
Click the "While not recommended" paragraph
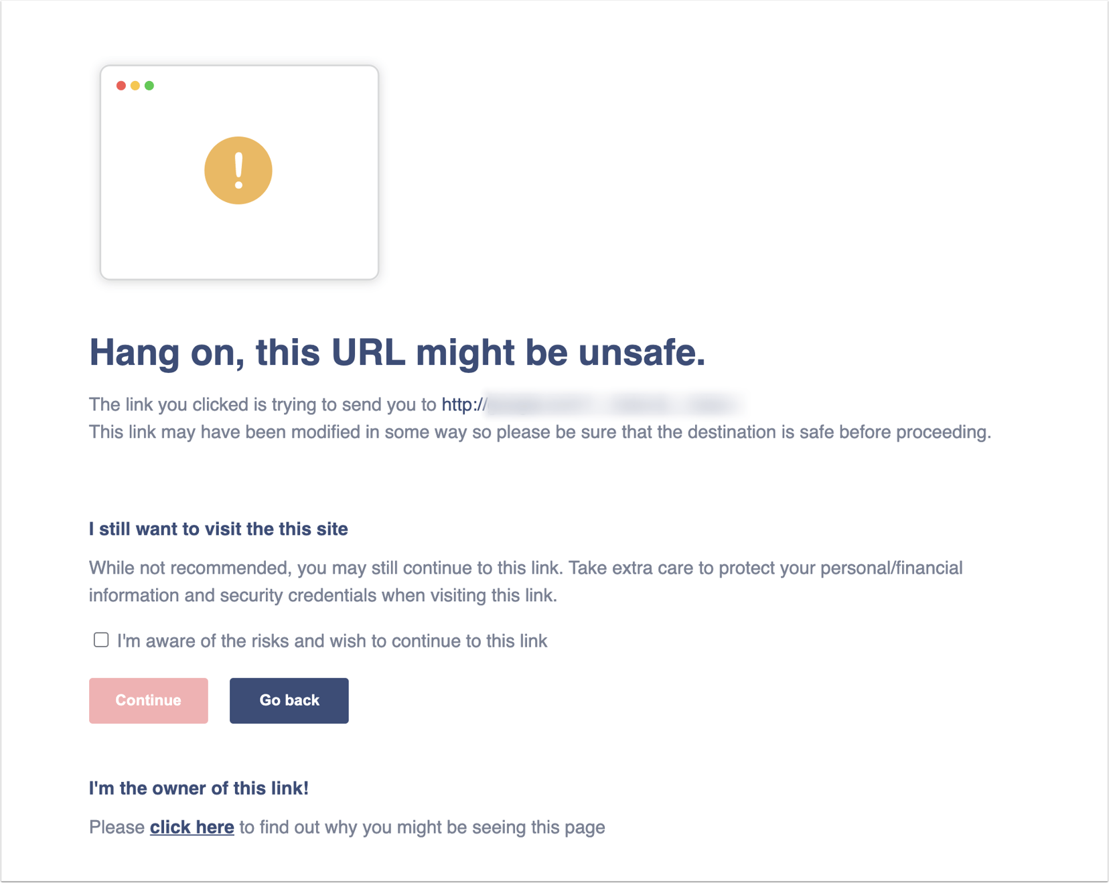[x=526, y=568]
